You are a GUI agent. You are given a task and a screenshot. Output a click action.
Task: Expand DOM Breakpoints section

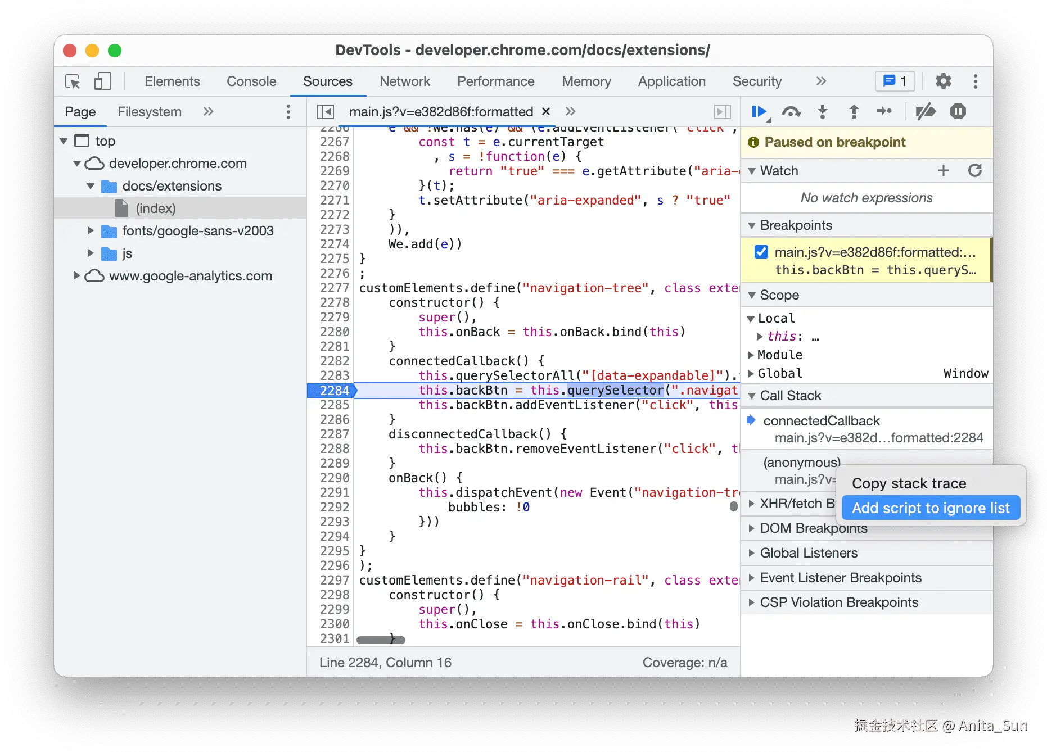coord(752,528)
